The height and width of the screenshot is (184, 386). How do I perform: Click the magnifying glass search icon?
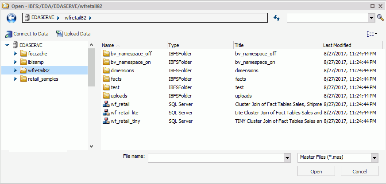380,18
